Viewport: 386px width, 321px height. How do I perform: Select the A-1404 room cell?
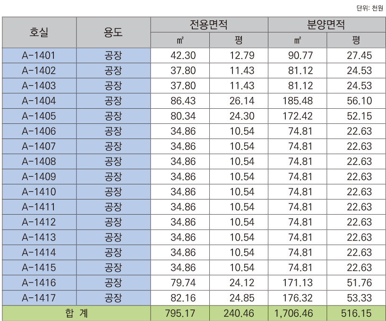coord(39,101)
